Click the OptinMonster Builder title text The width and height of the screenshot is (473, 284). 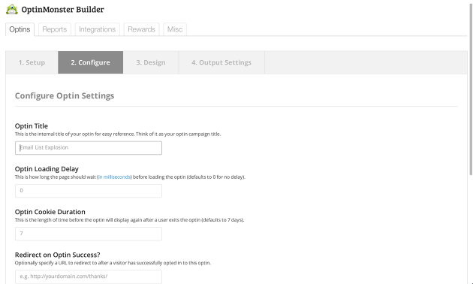click(x=62, y=10)
